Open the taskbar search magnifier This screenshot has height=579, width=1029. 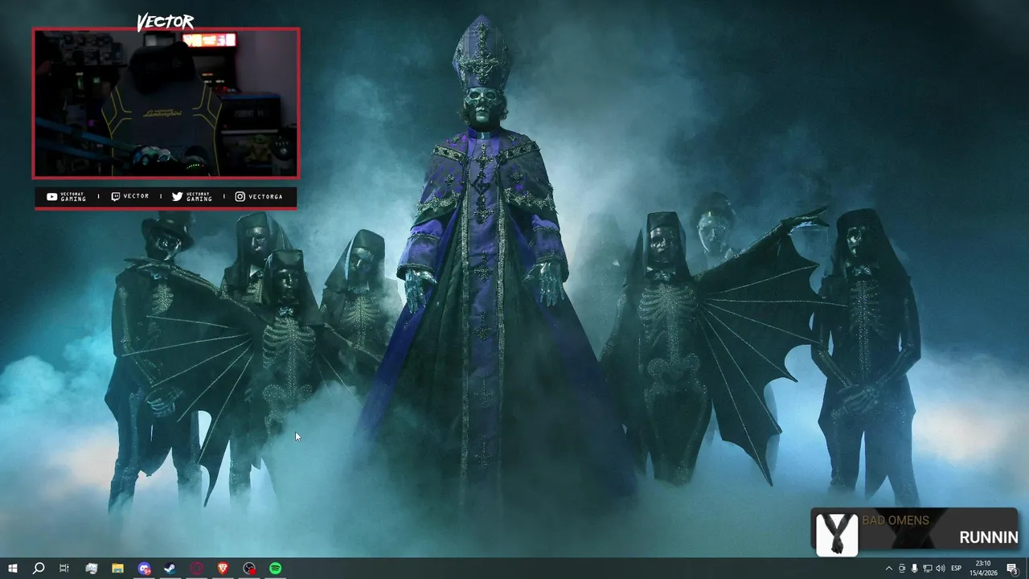coord(38,569)
